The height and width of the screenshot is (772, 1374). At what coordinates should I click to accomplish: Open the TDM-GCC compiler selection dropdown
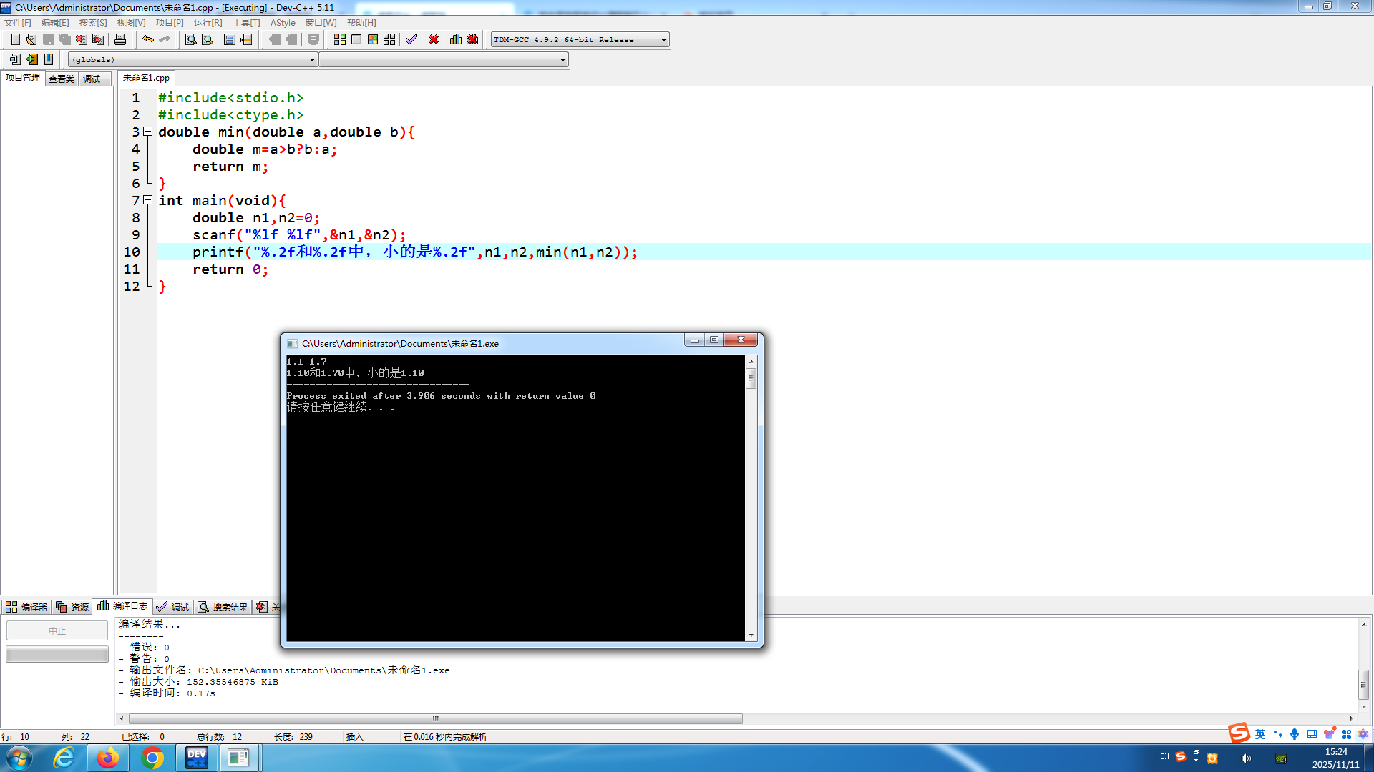point(663,40)
